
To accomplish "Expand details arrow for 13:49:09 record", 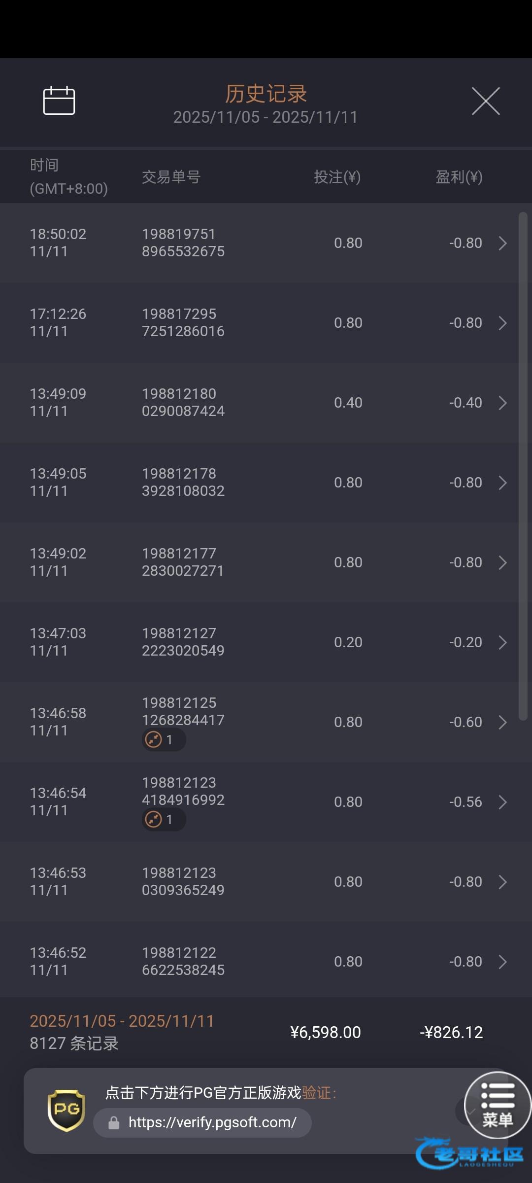I will [x=502, y=403].
